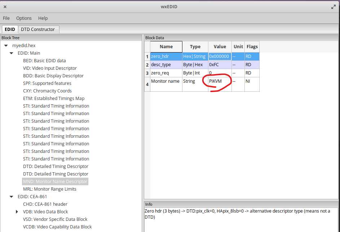Switch to the EDID tab
Image resolution: width=340 pixels, height=232 pixels.
click(10, 29)
